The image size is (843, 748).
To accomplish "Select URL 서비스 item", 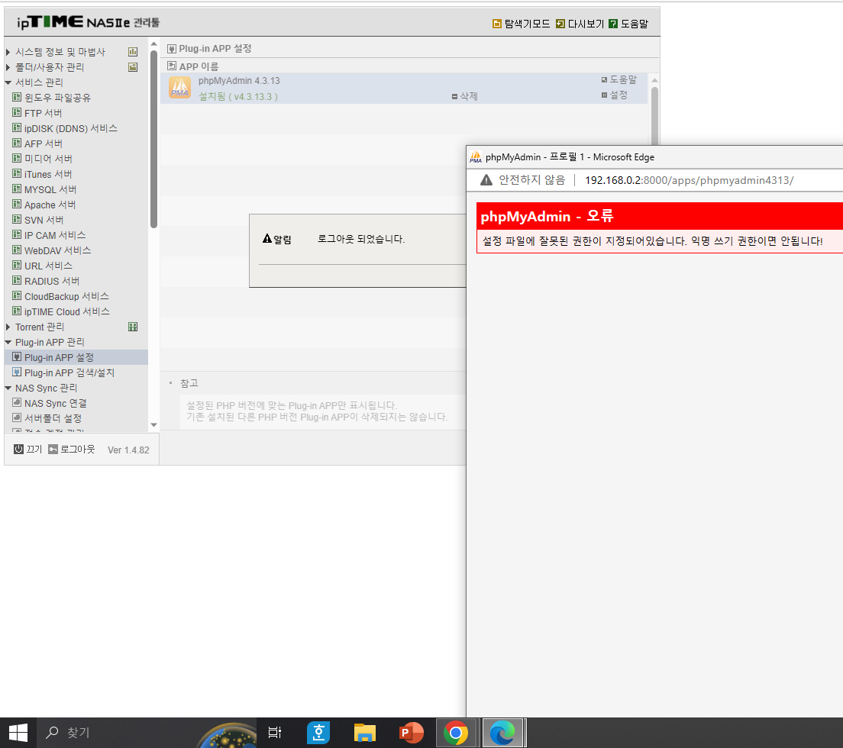I will coord(43,266).
